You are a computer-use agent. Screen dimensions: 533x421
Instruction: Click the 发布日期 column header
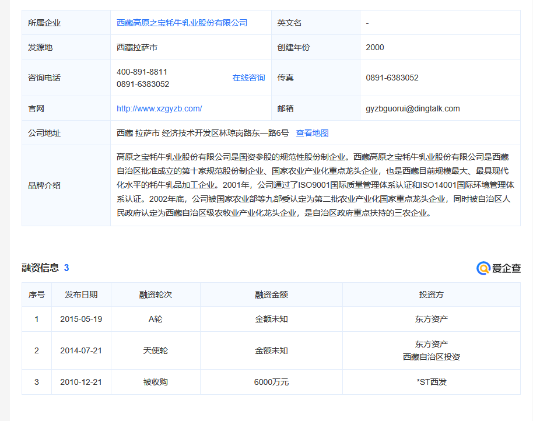(x=81, y=294)
